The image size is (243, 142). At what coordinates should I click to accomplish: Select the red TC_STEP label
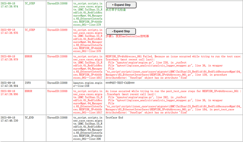tap(30, 30)
